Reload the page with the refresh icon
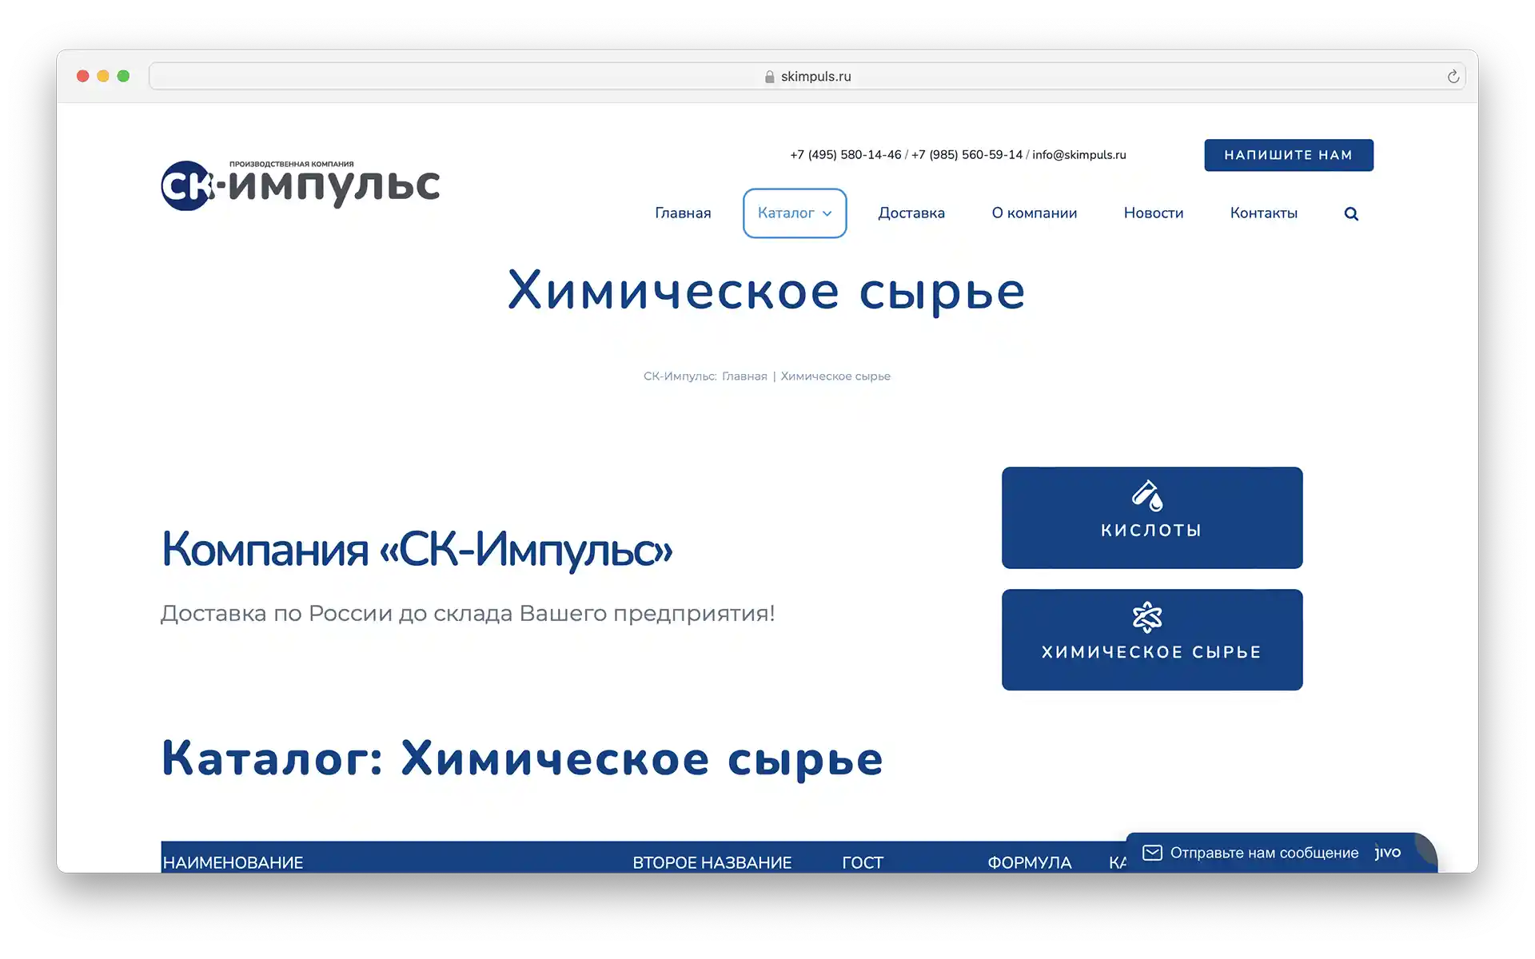 [x=1453, y=77]
